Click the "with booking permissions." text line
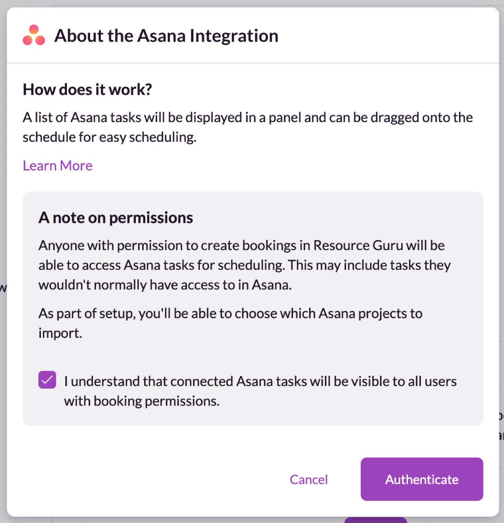Viewport: 504px width, 523px height. tap(142, 401)
